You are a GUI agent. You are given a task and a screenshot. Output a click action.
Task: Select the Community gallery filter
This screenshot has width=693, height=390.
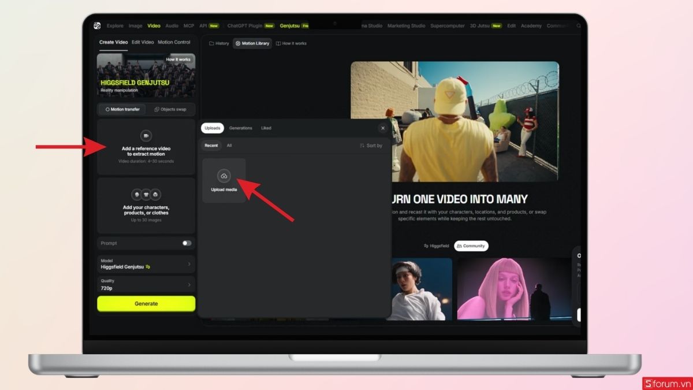471,246
